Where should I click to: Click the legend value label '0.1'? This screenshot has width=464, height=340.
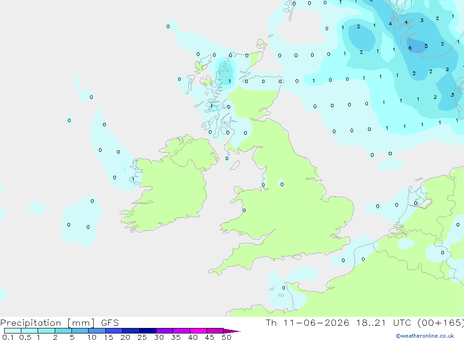[x=8, y=337]
